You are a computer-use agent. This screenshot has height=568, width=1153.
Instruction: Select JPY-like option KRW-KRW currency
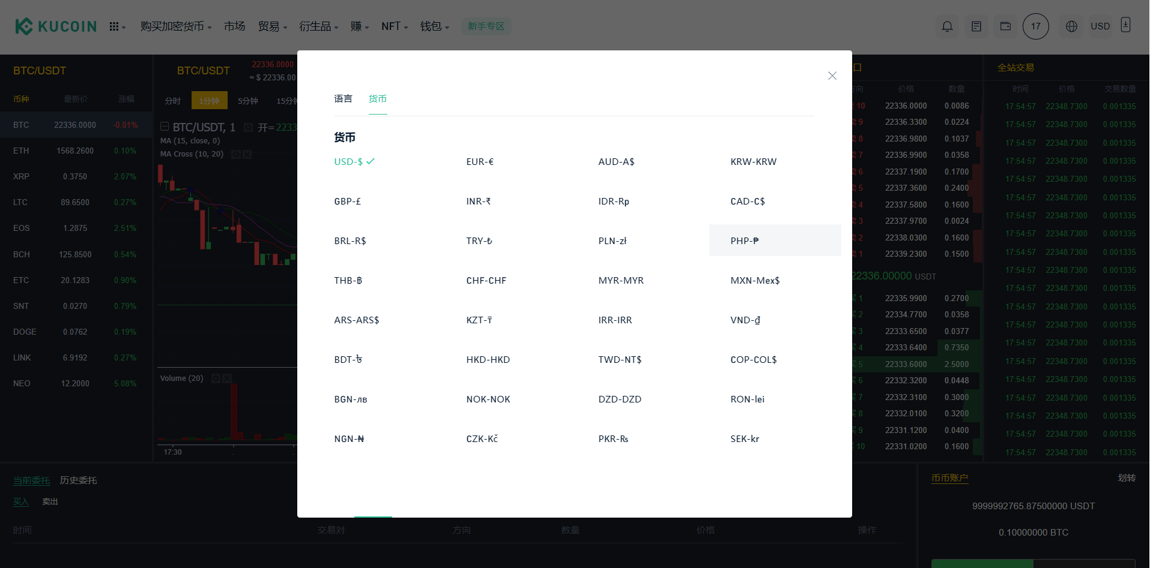[x=753, y=162]
